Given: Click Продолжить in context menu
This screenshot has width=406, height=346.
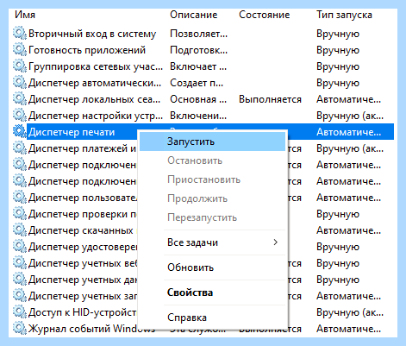Looking at the screenshot, I should pos(212,198).
